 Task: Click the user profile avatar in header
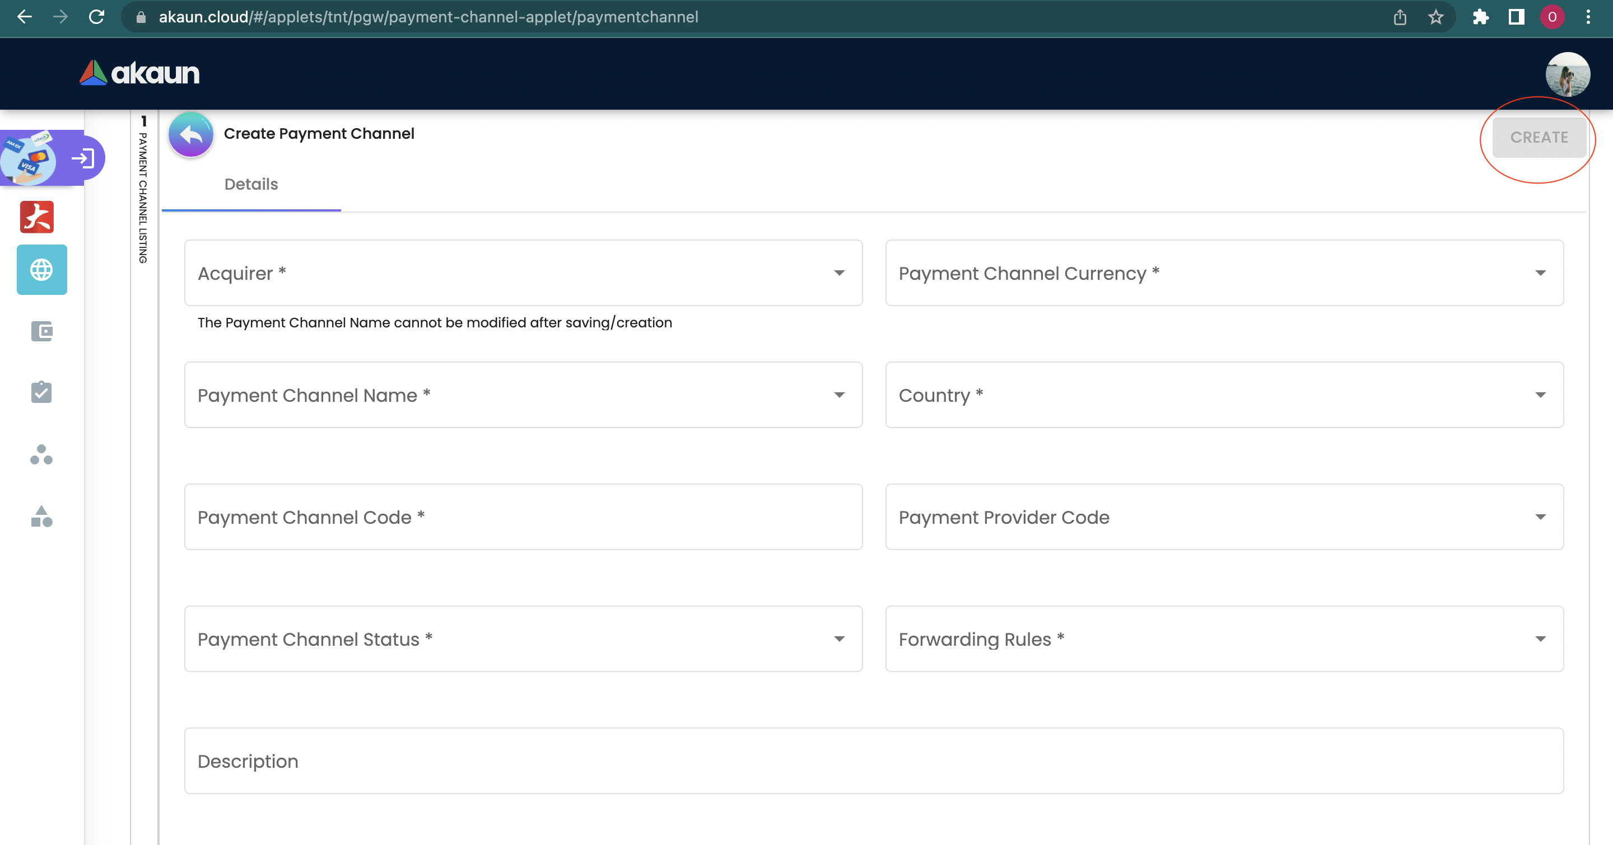(1567, 74)
